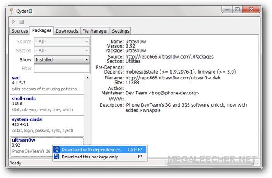Switch to the Packages tab

coord(42,30)
